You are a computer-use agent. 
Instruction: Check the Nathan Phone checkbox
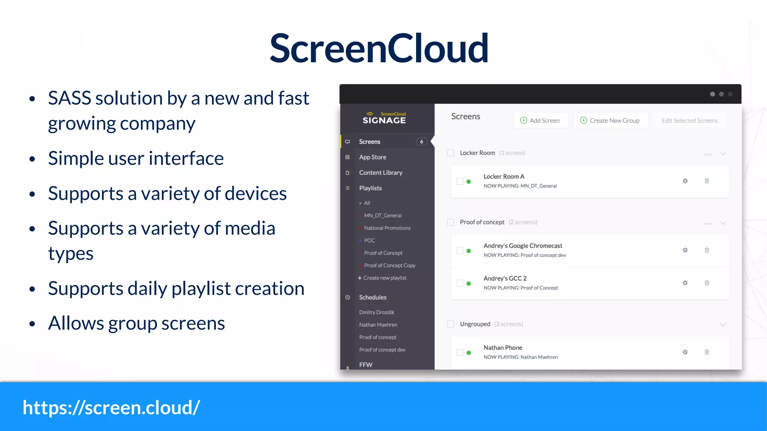coord(460,352)
